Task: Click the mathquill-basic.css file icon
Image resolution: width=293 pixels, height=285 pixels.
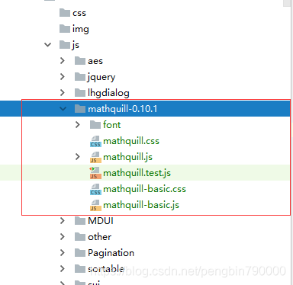Action: coord(95,189)
